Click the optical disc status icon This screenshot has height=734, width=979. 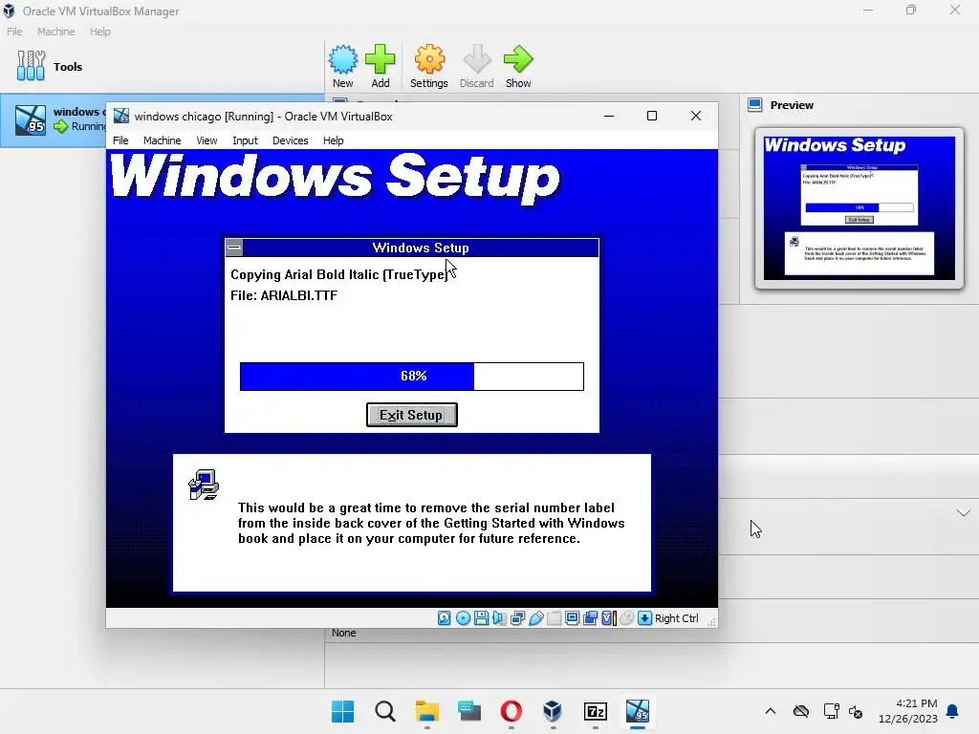(463, 618)
